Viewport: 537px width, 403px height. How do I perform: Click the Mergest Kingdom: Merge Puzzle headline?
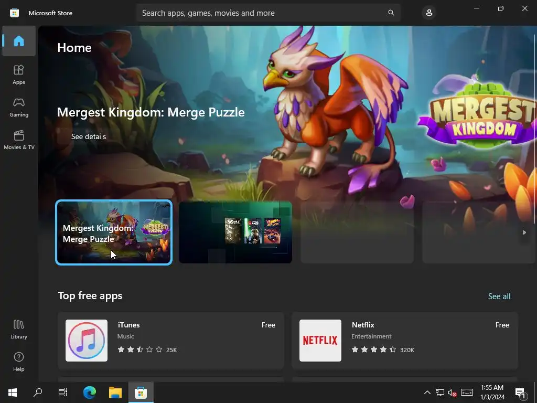(x=151, y=112)
